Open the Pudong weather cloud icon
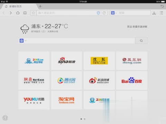 point(25,29)
